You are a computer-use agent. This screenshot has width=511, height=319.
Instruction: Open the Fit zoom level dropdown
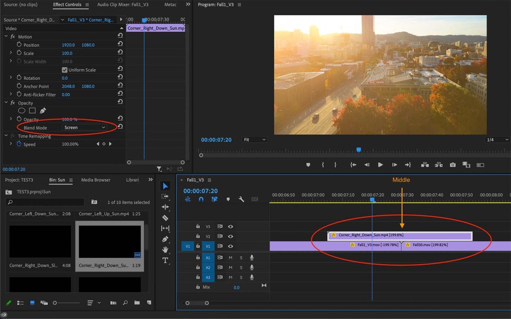click(255, 140)
